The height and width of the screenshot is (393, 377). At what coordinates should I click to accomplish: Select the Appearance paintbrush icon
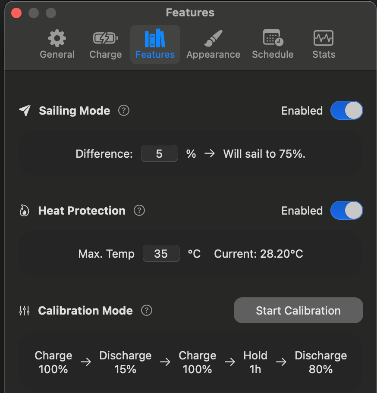click(213, 38)
